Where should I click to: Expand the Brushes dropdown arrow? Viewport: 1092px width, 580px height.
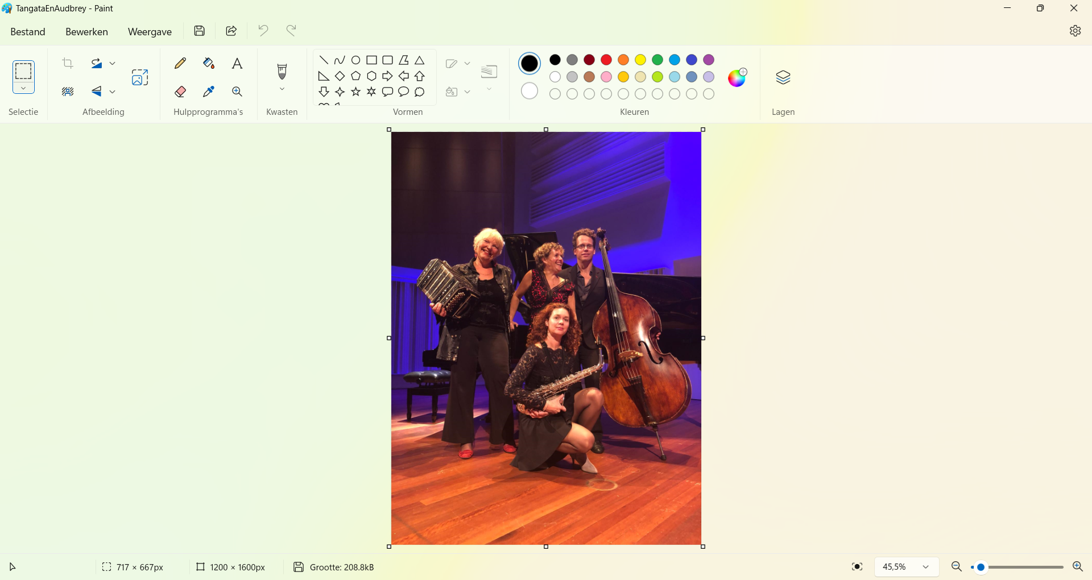(282, 89)
